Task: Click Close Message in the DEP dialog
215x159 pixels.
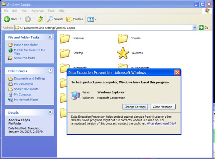Action: (162, 107)
